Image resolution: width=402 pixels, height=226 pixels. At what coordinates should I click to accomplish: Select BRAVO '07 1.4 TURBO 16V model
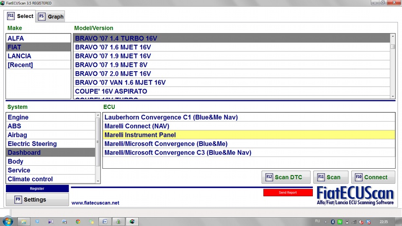tap(232, 38)
